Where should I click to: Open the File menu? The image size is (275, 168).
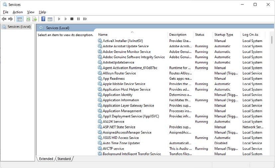pos(6,12)
